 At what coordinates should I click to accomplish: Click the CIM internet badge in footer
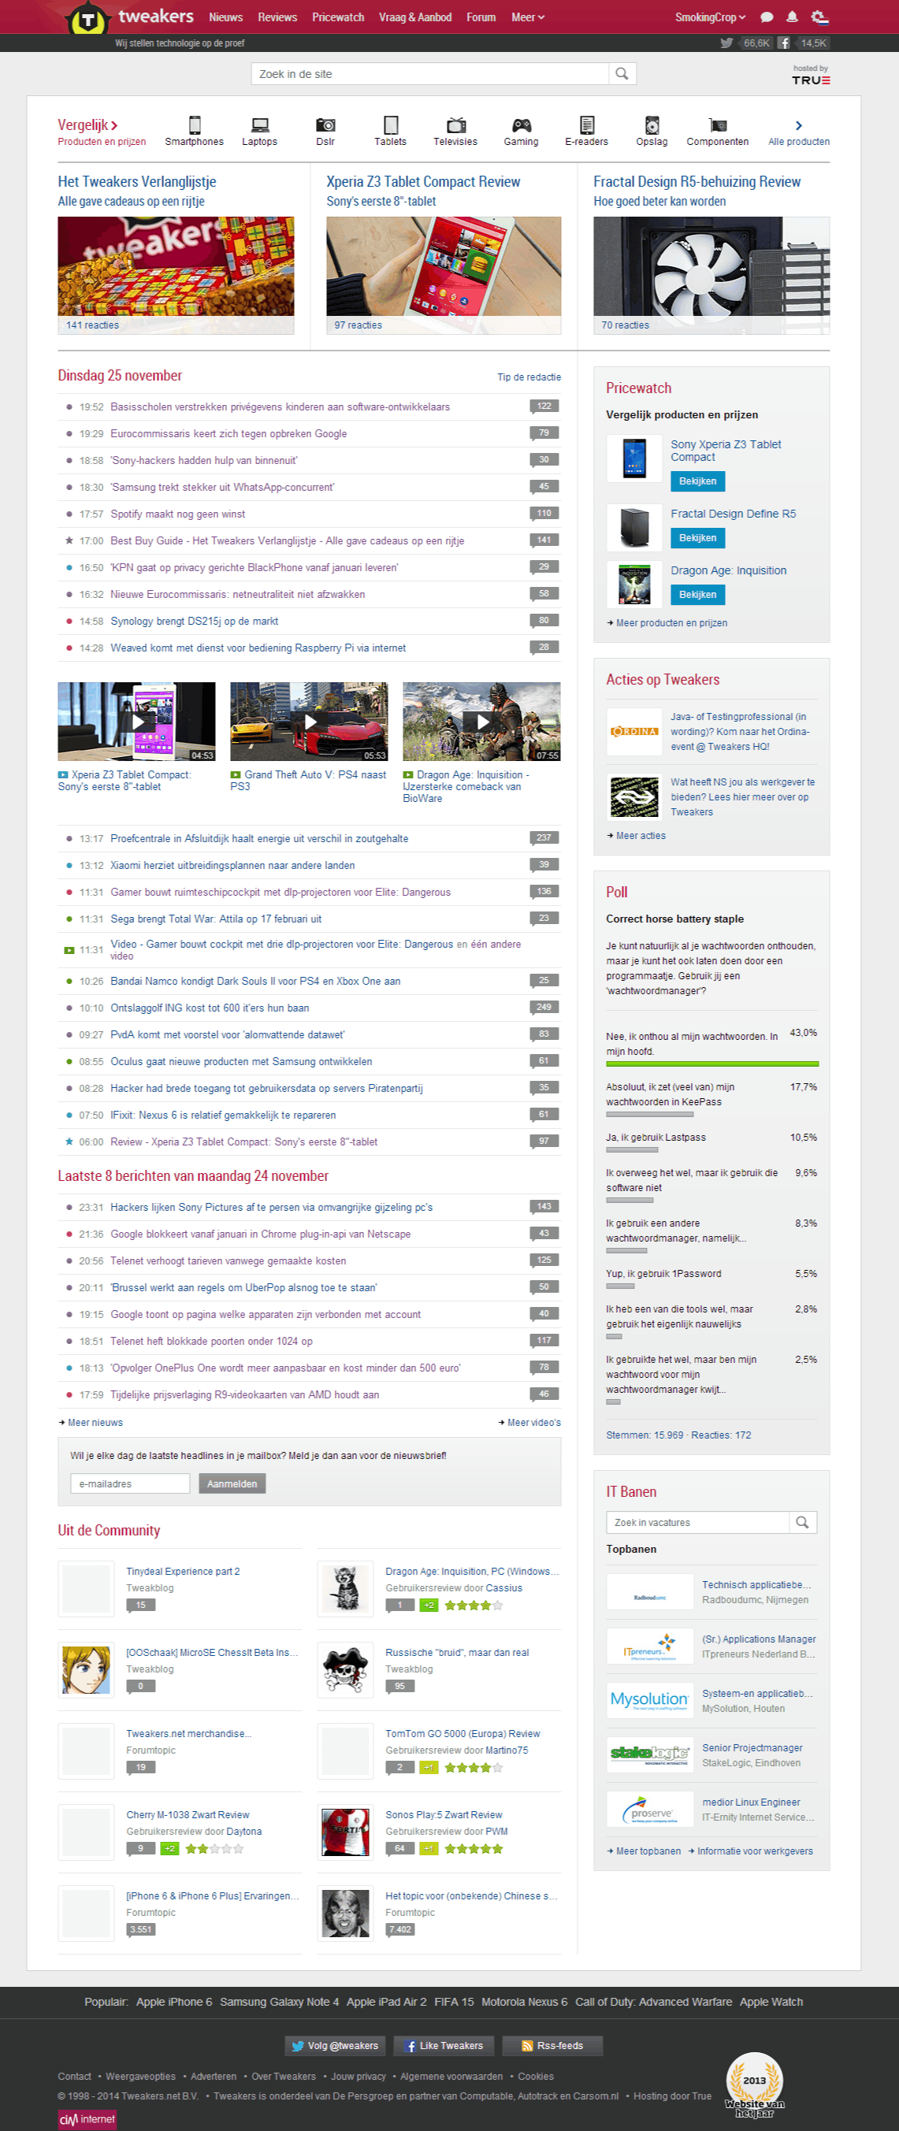(87, 2118)
